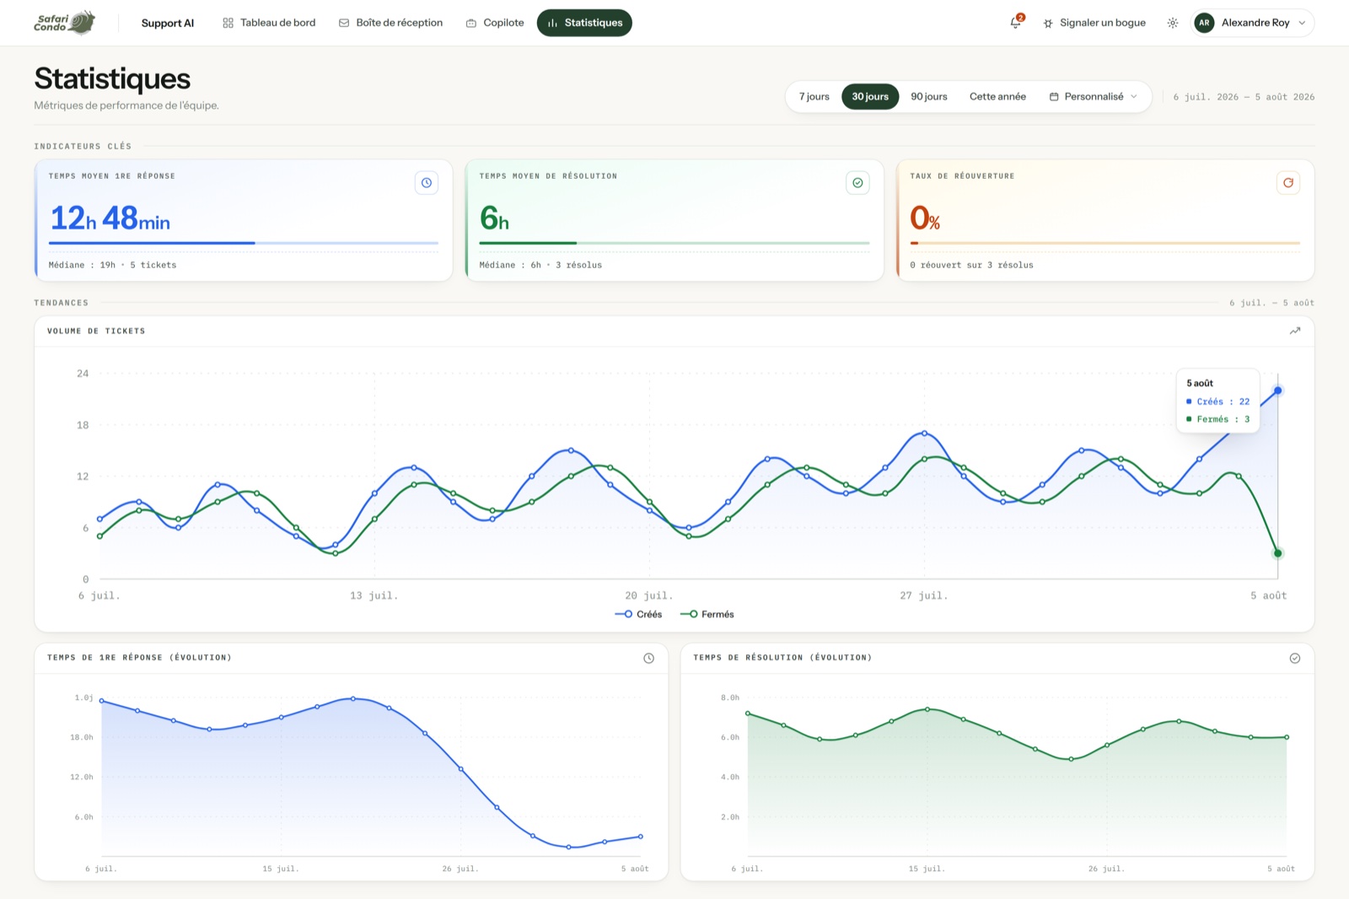
Task: Click the VOLUME DE TICKETS chart title
Action: 96,331
